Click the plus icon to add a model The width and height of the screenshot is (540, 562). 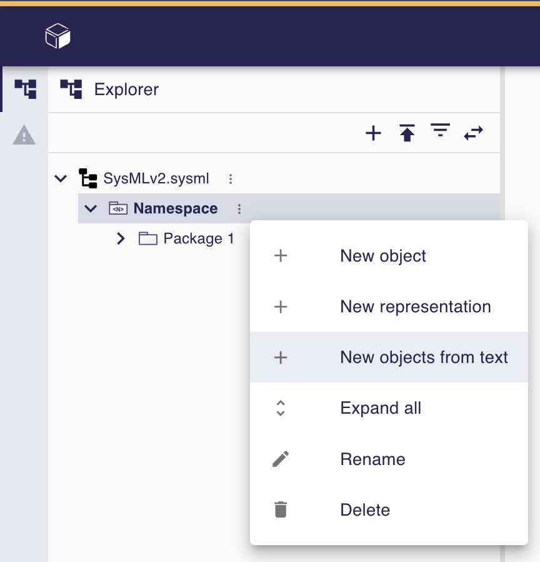point(373,133)
